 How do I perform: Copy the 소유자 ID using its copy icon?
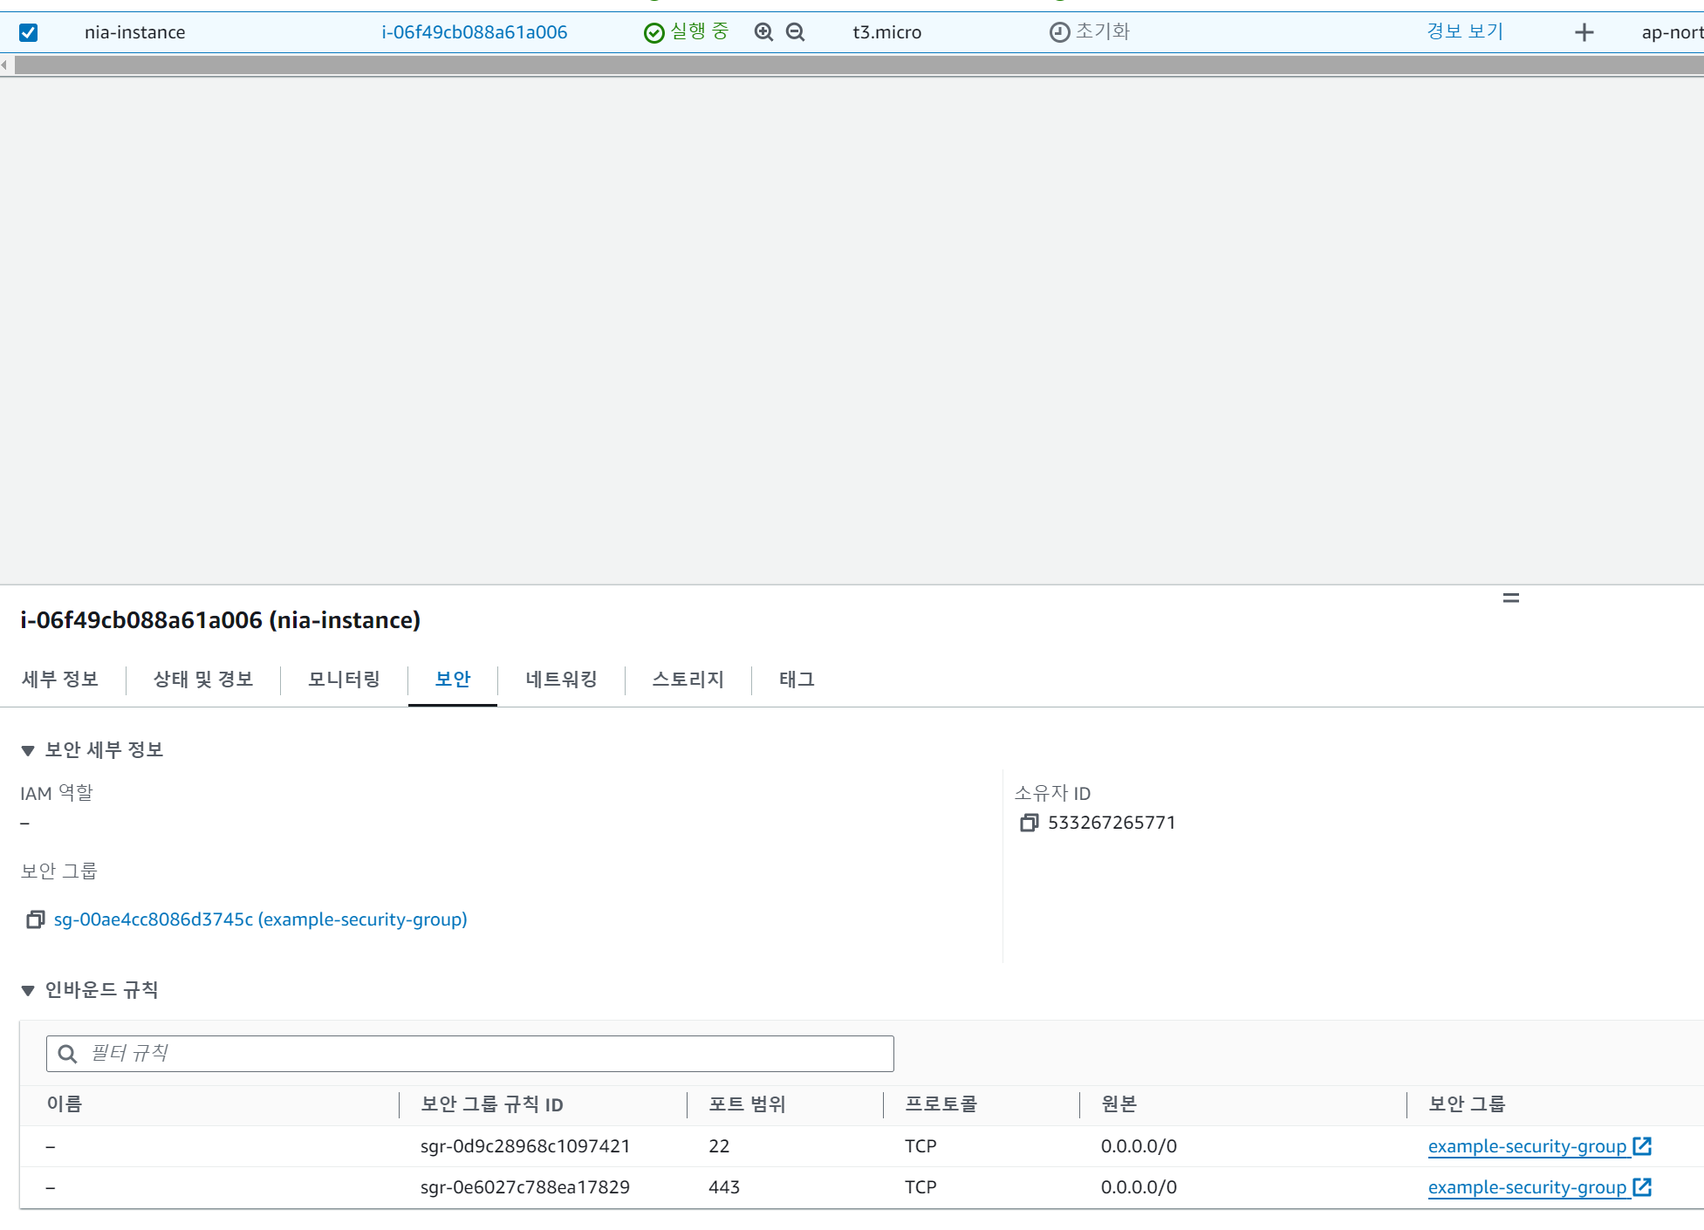click(x=1030, y=822)
